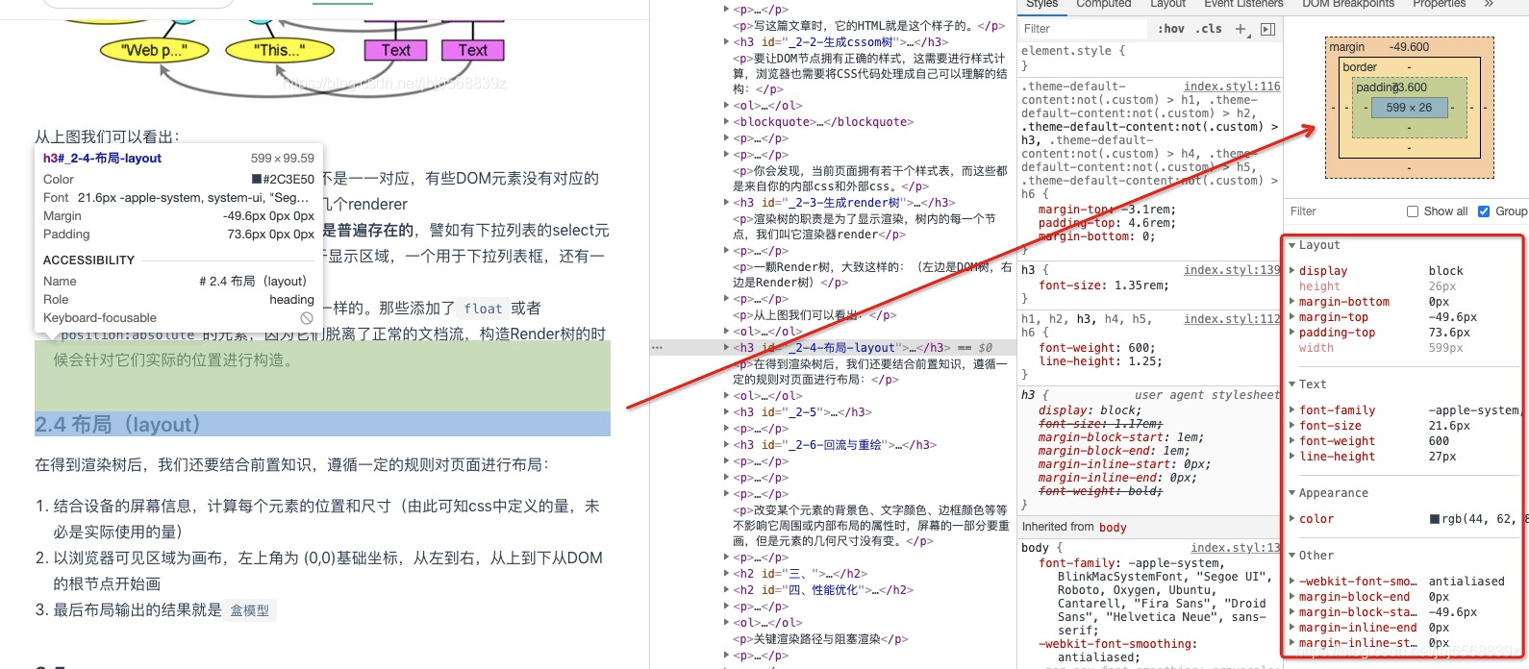Screen dimensions: 1529x669
Task: Click the line-height: 1.25 declaration
Action: coord(1100,361)
